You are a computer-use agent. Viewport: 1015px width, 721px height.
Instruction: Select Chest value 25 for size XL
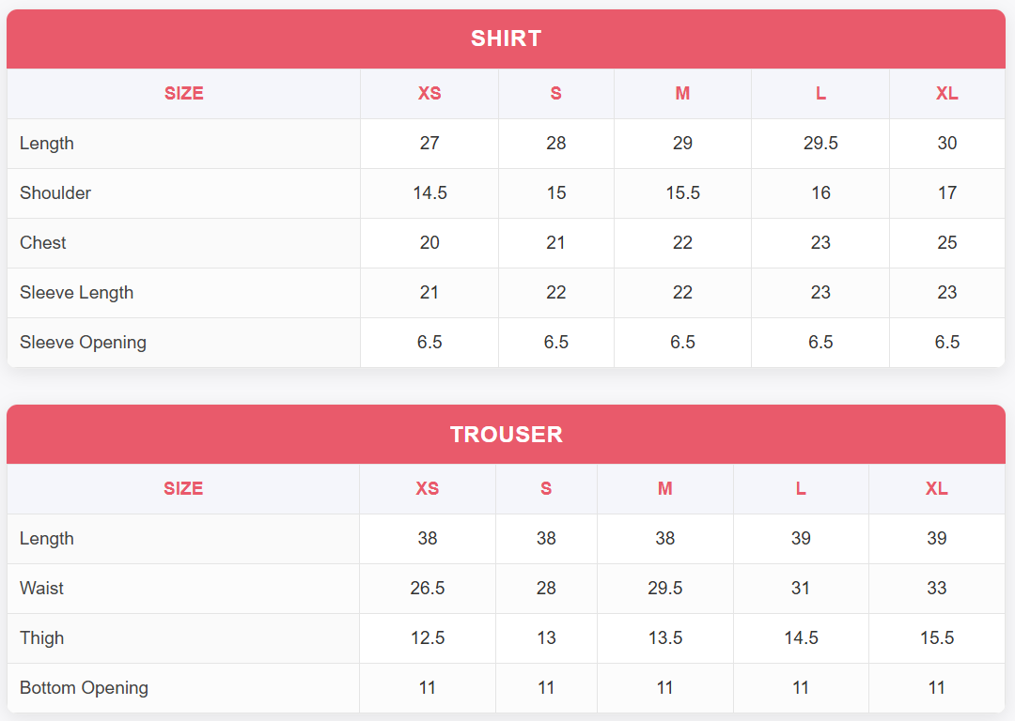(946, 242)
